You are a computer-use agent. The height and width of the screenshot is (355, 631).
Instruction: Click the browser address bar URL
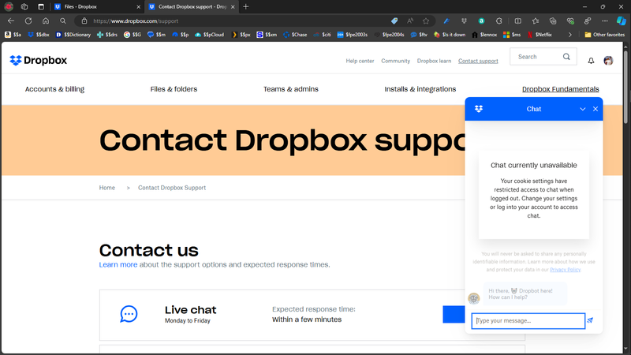[136, 21]
